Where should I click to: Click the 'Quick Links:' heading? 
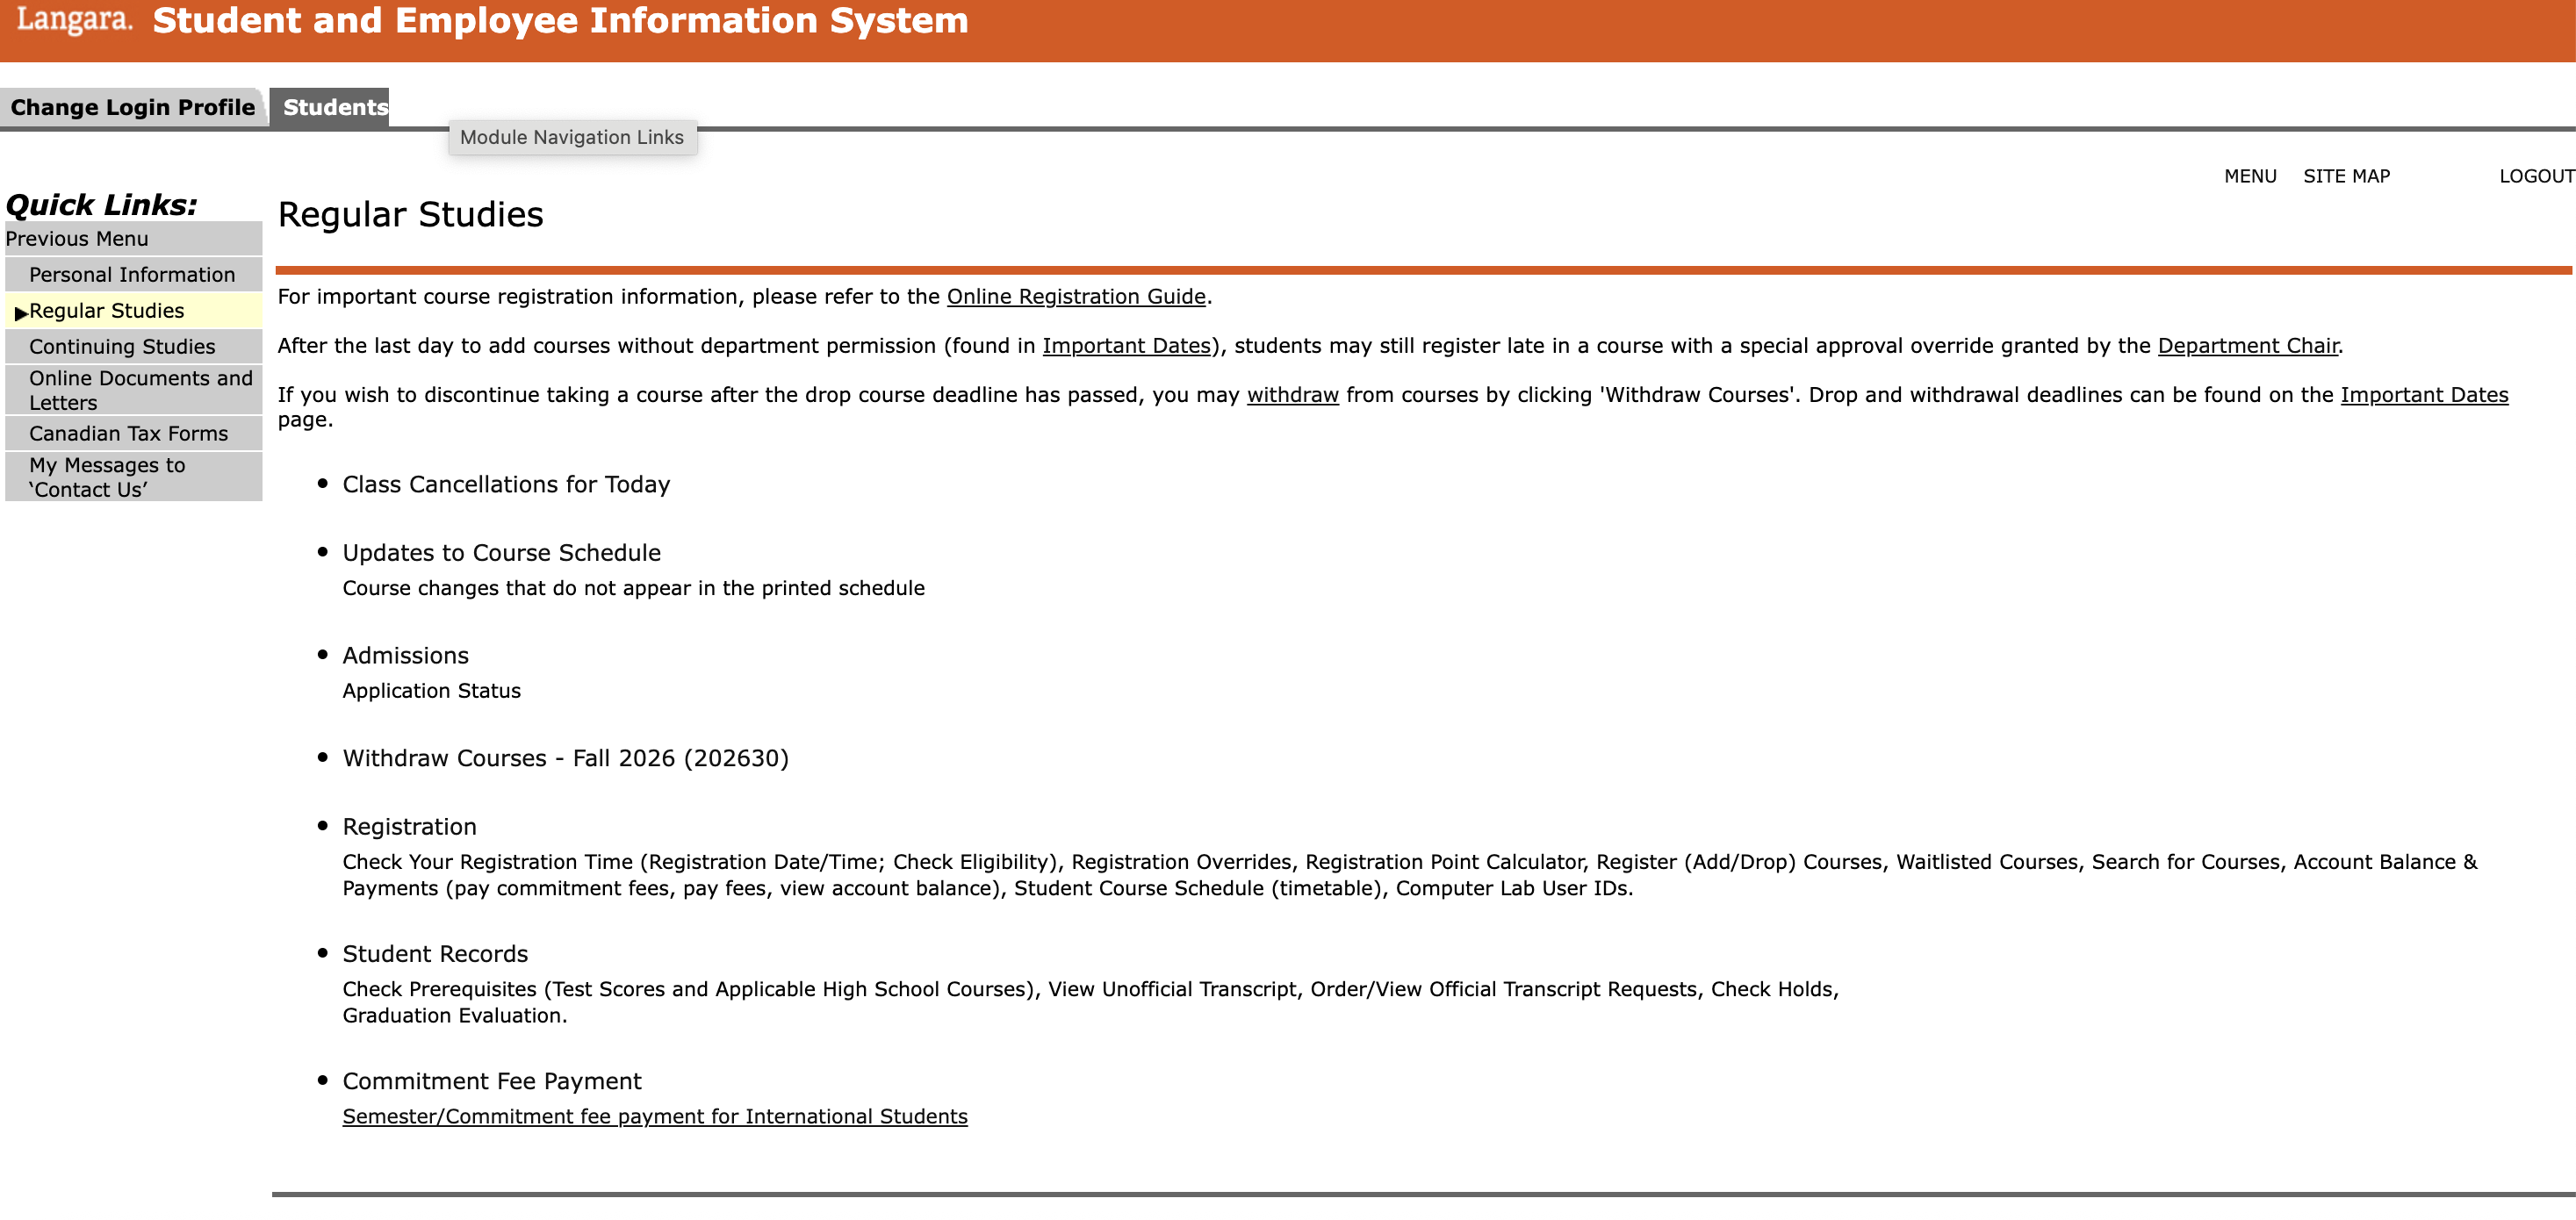(x=101, y=205)
